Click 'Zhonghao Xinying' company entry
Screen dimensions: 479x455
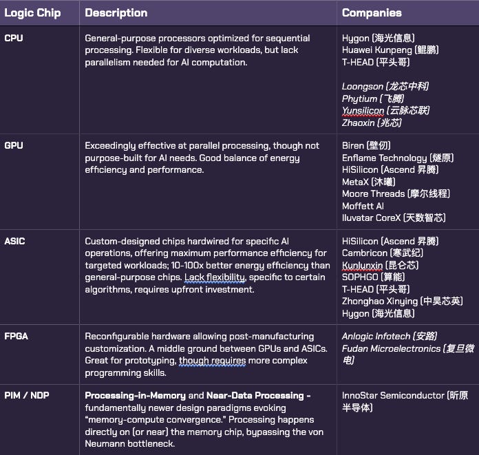(403, 301)
